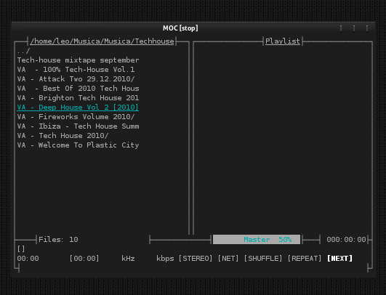Select VA - Ibiza - Tech House Summer
The image size is (386, 295).
[x=78, y=126]
